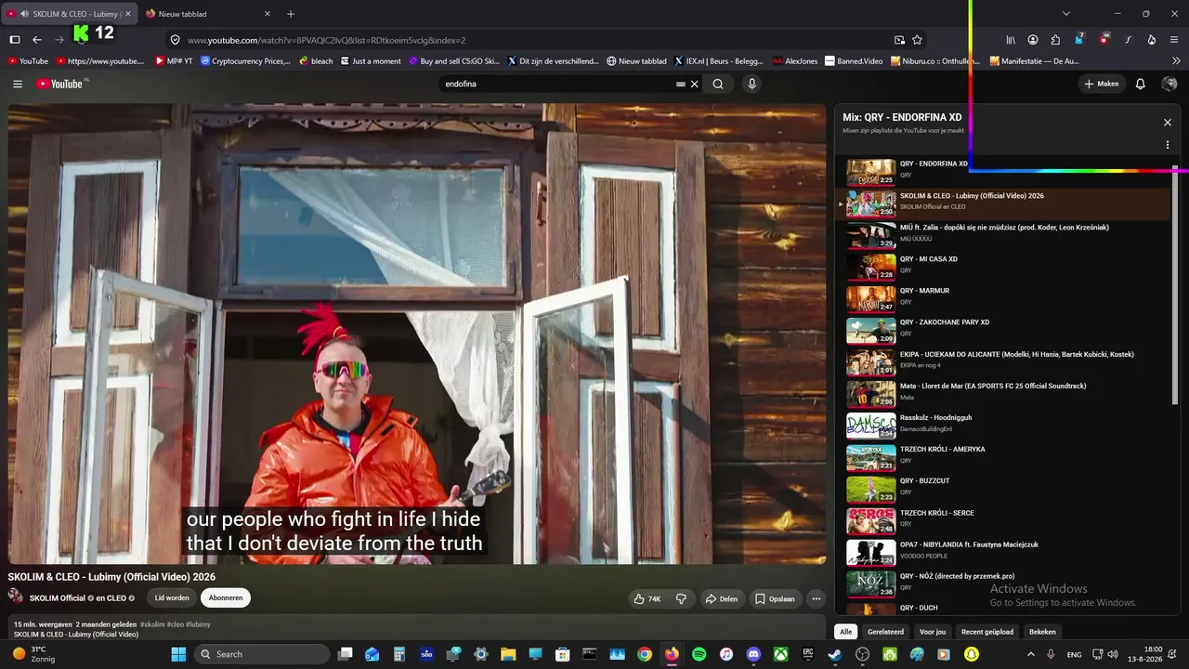The height and width of the screenshot is (669, 1189).
Task: Close the Mix playlist panel
Action: click(x=1168, y=122)
